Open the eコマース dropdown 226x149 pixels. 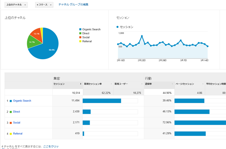44,5
